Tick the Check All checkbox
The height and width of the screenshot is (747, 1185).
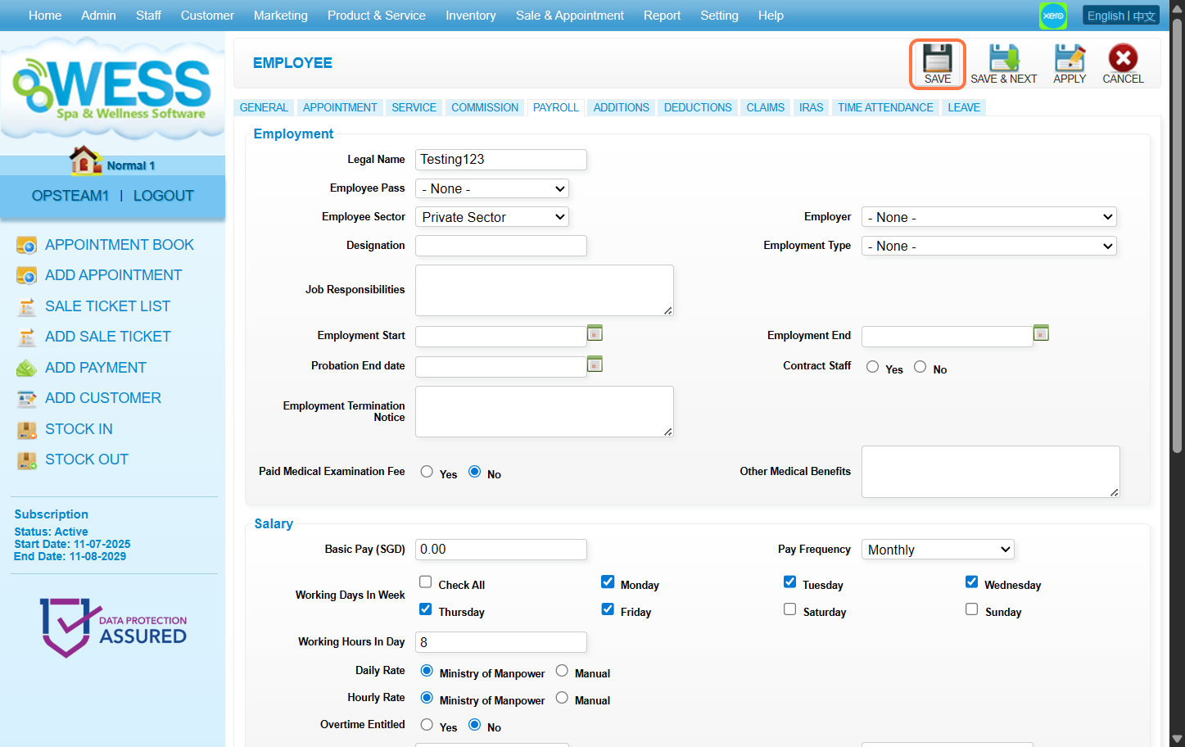click(x=426, y=582)
